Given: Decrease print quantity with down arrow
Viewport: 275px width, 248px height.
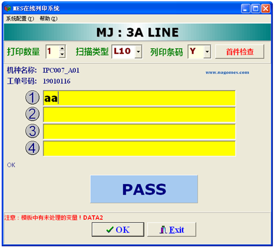Looking at the screenshot, I should pos(62,55).
